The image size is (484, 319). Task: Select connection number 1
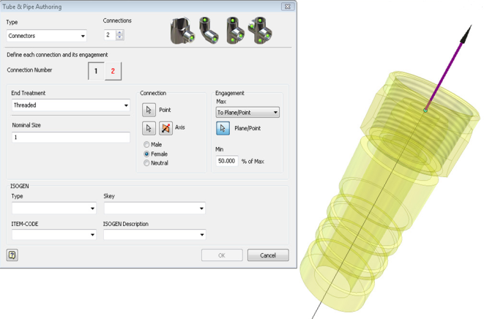pyautogui.click(x=96, y=71)
